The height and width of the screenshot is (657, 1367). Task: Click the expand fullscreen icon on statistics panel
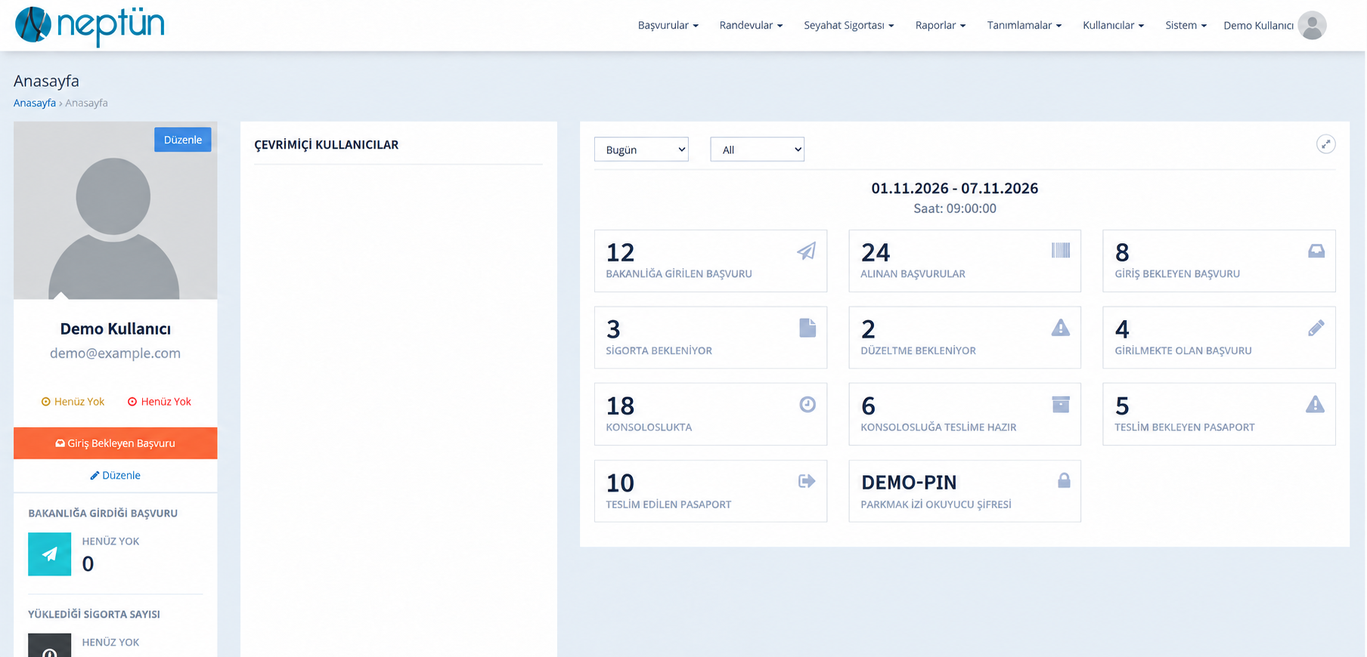(1325, 144)
